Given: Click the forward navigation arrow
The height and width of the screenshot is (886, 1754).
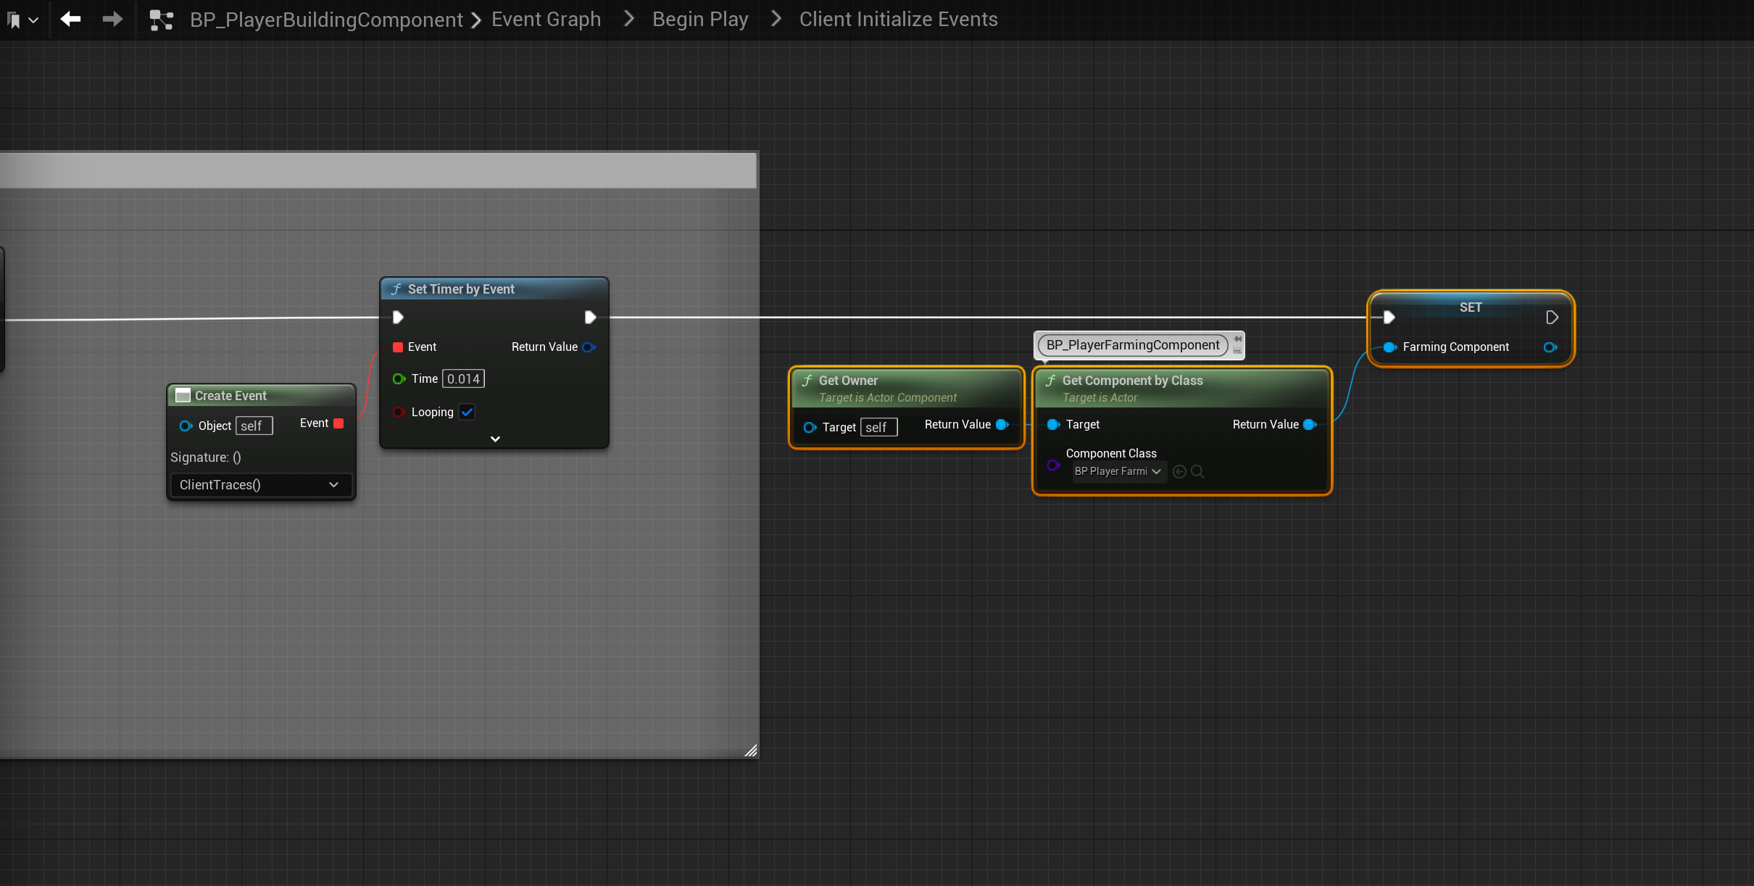Looking at the screenshot, I should tap(112, 19).
